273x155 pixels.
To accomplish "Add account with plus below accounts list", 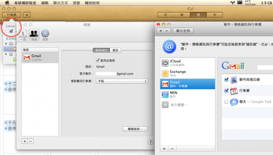I will [164, 149].
